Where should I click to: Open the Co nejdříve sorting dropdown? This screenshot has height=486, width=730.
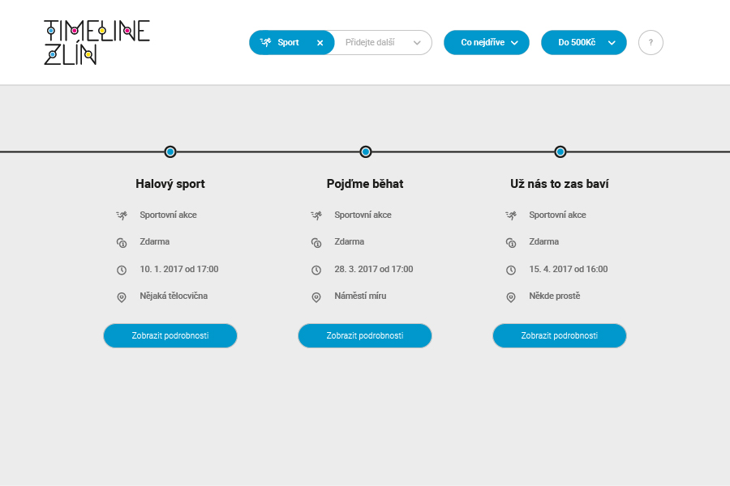[486, 42]
